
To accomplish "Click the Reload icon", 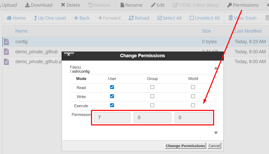I will (x=139, y=18).
